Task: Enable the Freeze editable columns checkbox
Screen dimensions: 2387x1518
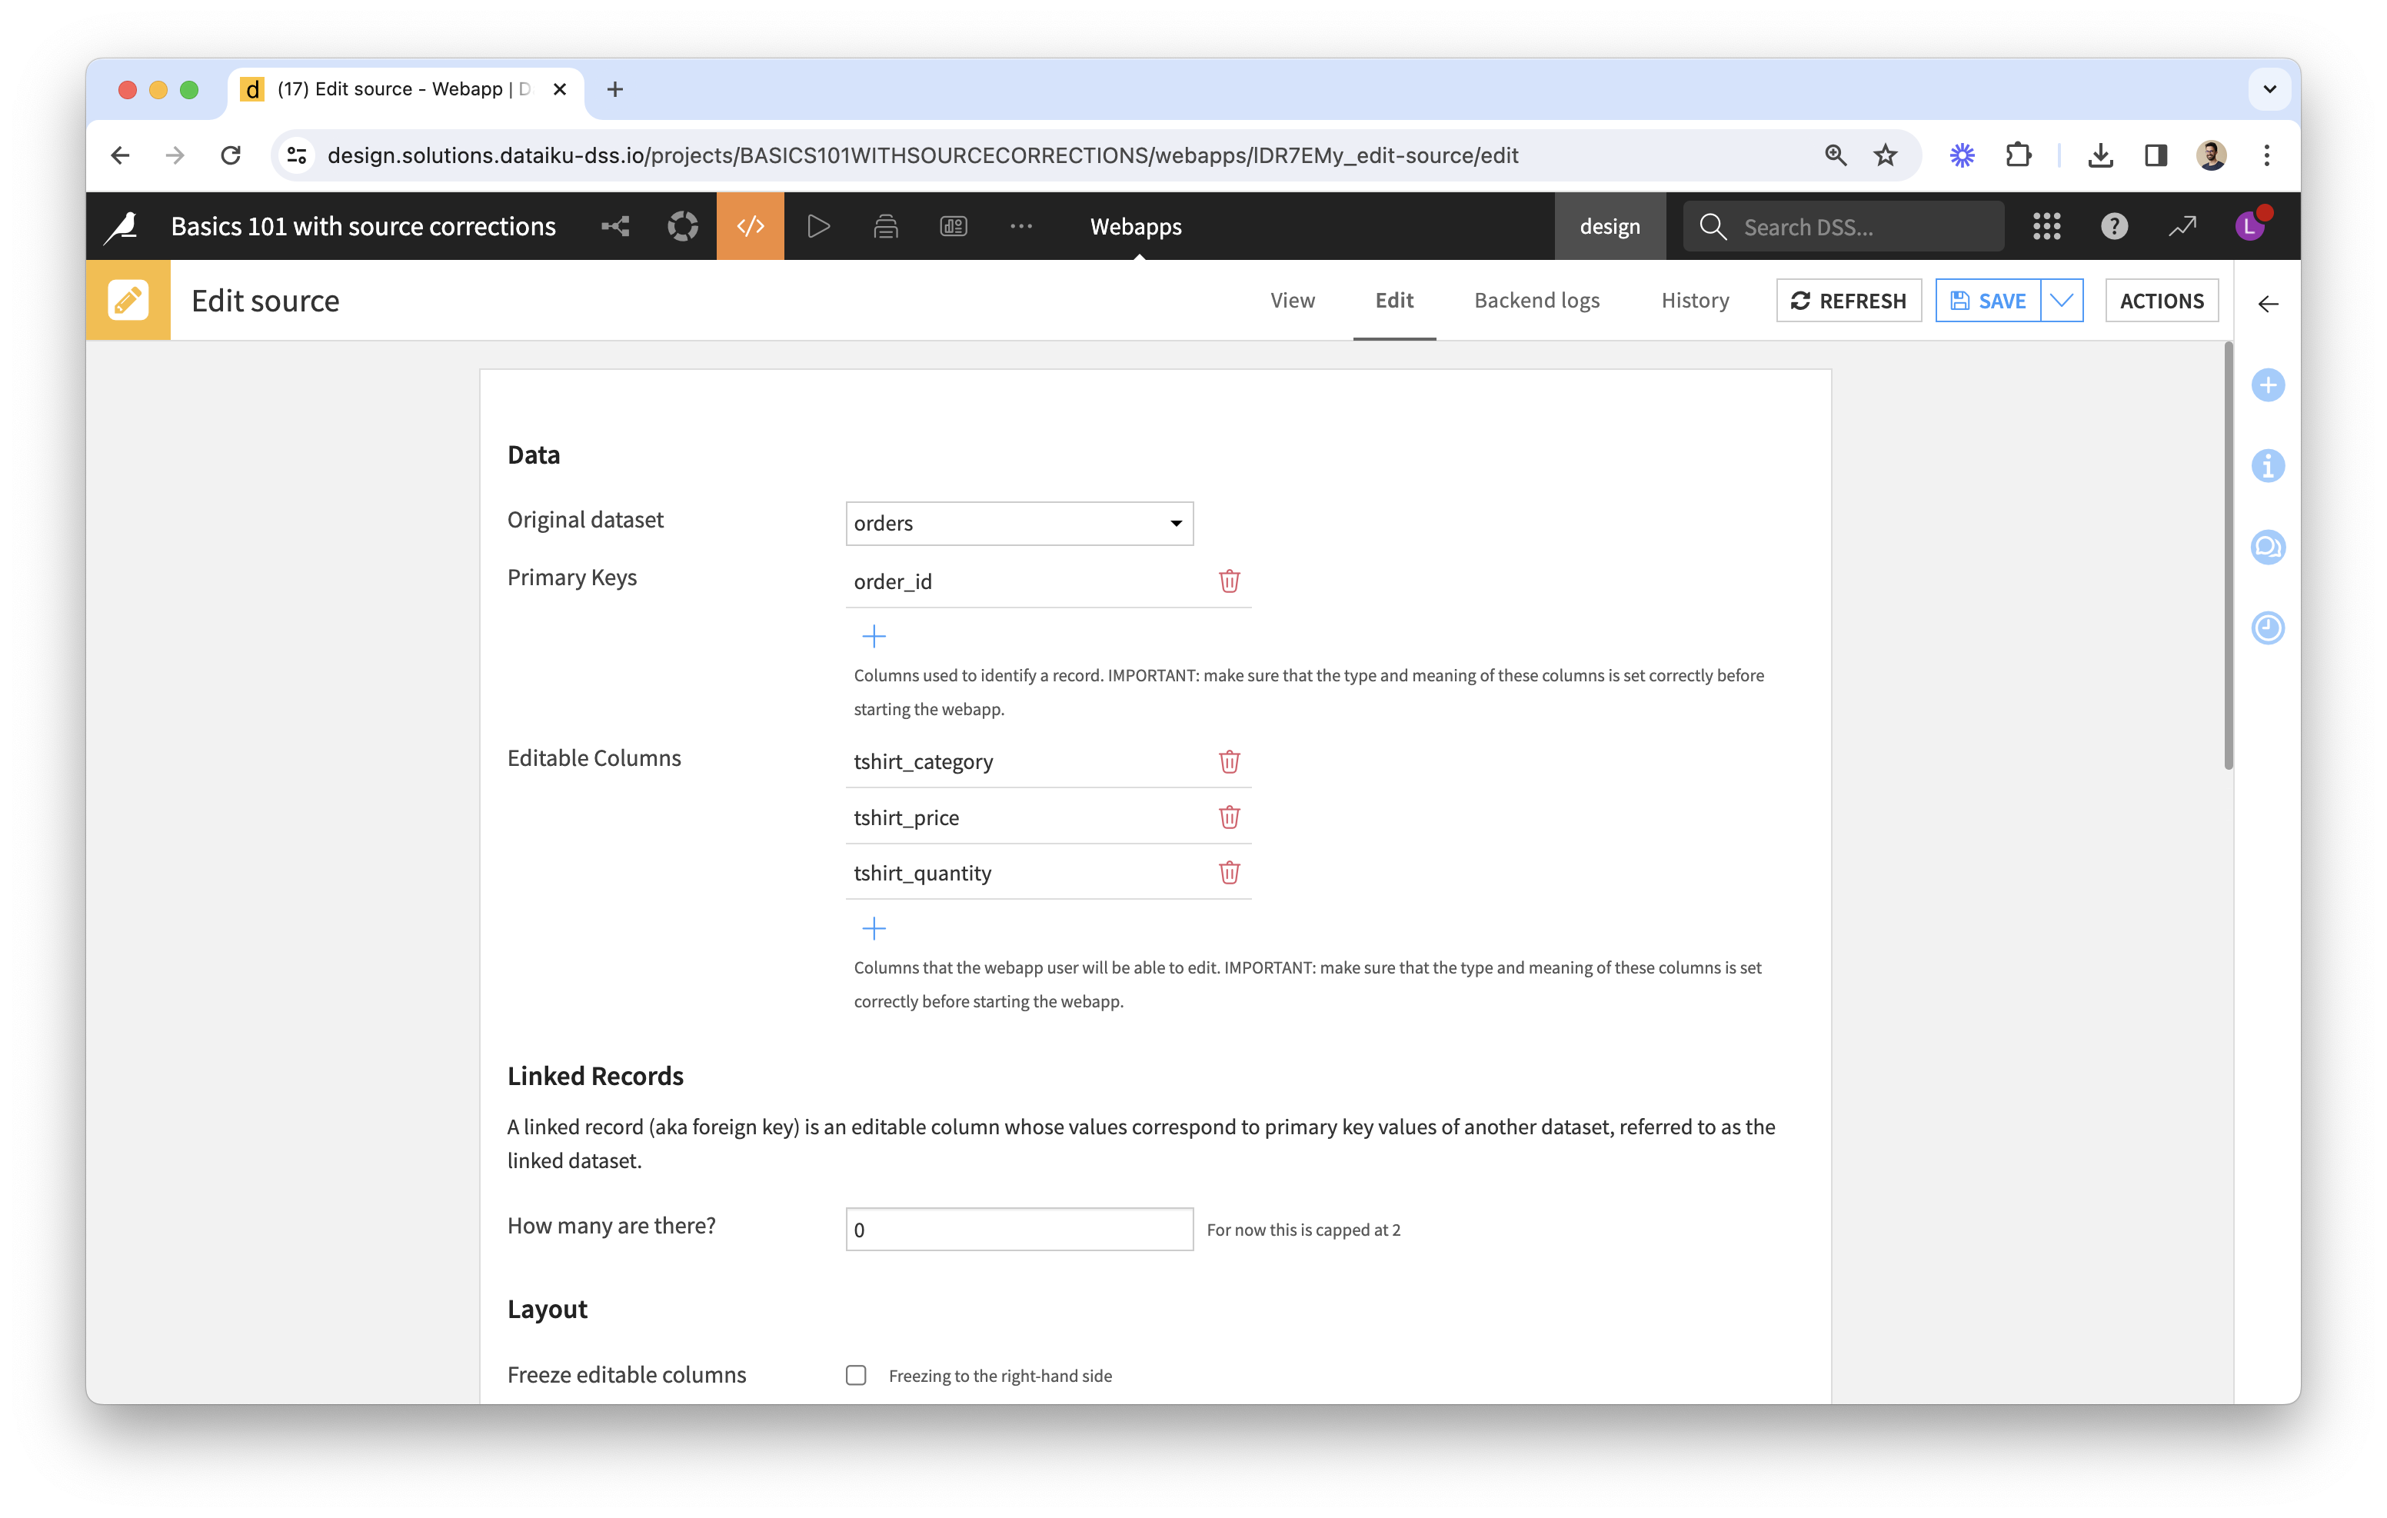Action: pos(855,1374)
